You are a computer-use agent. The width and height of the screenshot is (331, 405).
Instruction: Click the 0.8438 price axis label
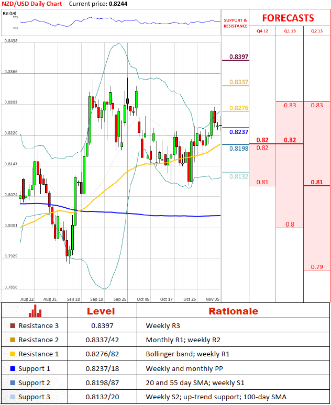point(11,41)
